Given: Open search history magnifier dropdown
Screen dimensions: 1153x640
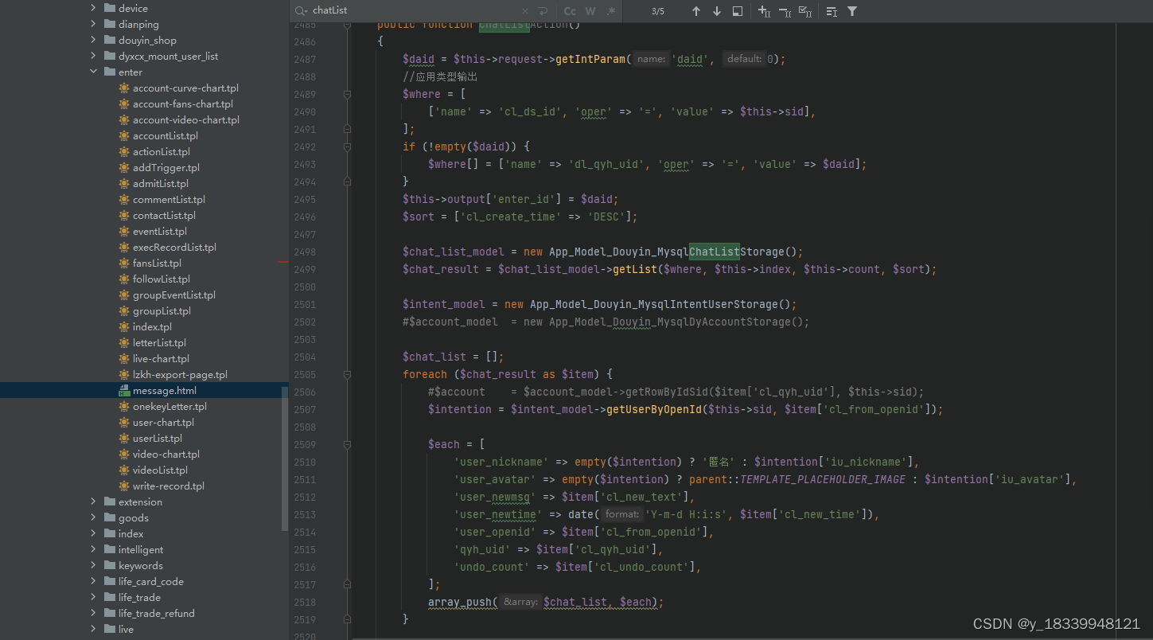Looking at the screenshot, I should (301, 11).
